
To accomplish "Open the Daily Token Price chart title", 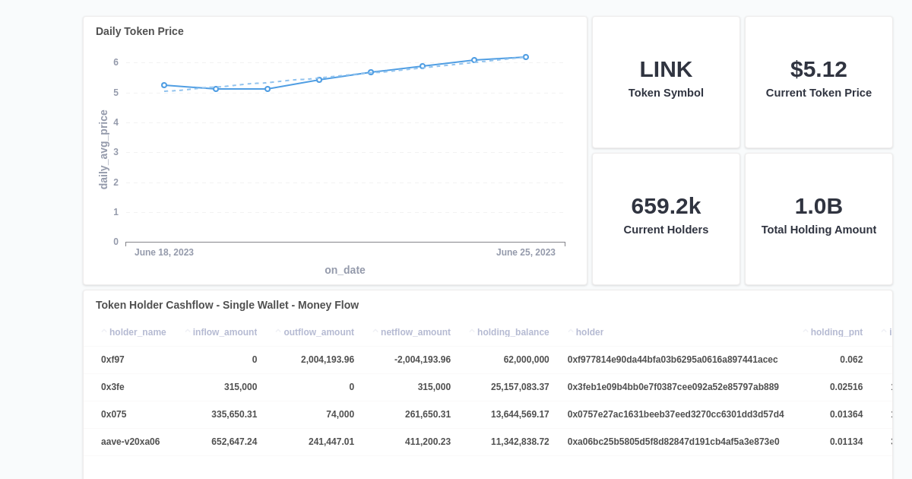I will click(138, 31).
